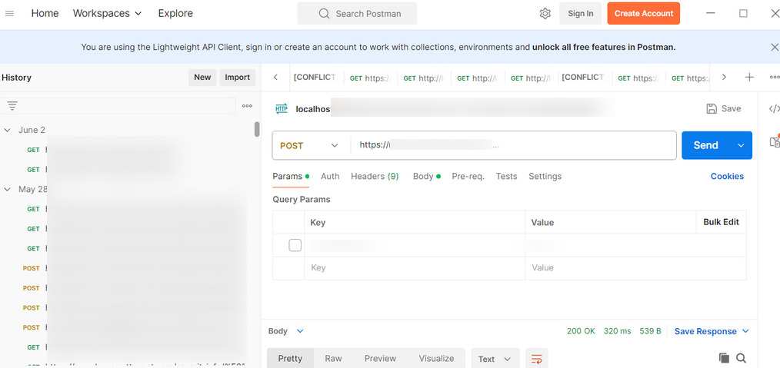
Task: Save the request using Save button
Action: click(x=724, y=109)
